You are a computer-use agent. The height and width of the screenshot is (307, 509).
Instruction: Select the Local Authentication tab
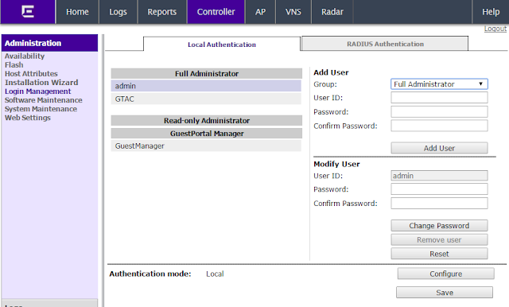(222, 45)
